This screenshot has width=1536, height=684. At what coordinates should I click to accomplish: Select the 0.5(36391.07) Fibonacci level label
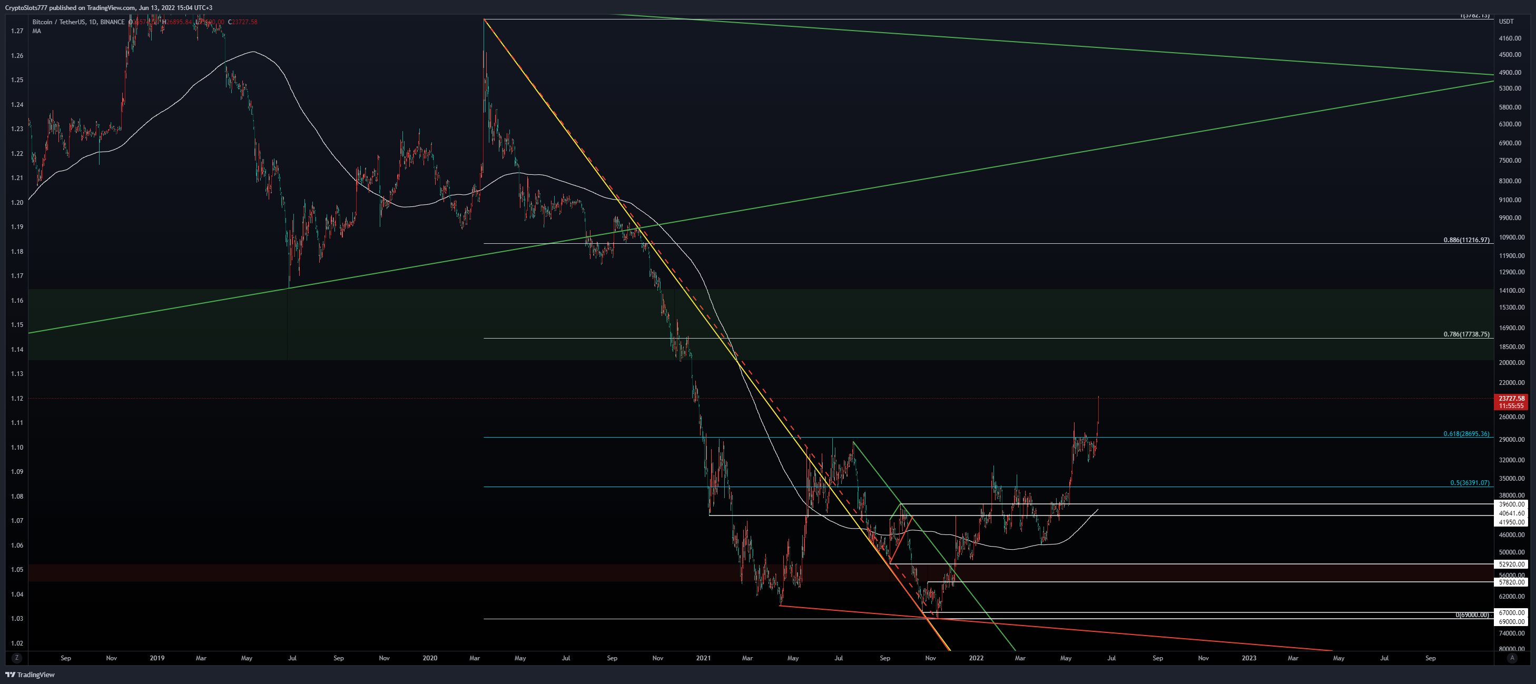1469,483
